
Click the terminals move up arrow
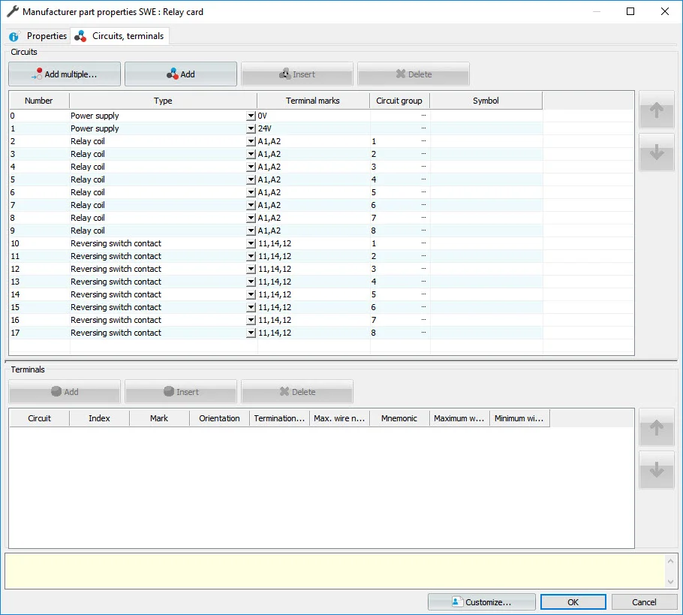coord(656,428)
